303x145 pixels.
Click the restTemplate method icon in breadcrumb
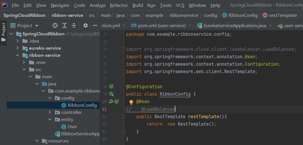[265, 15]
